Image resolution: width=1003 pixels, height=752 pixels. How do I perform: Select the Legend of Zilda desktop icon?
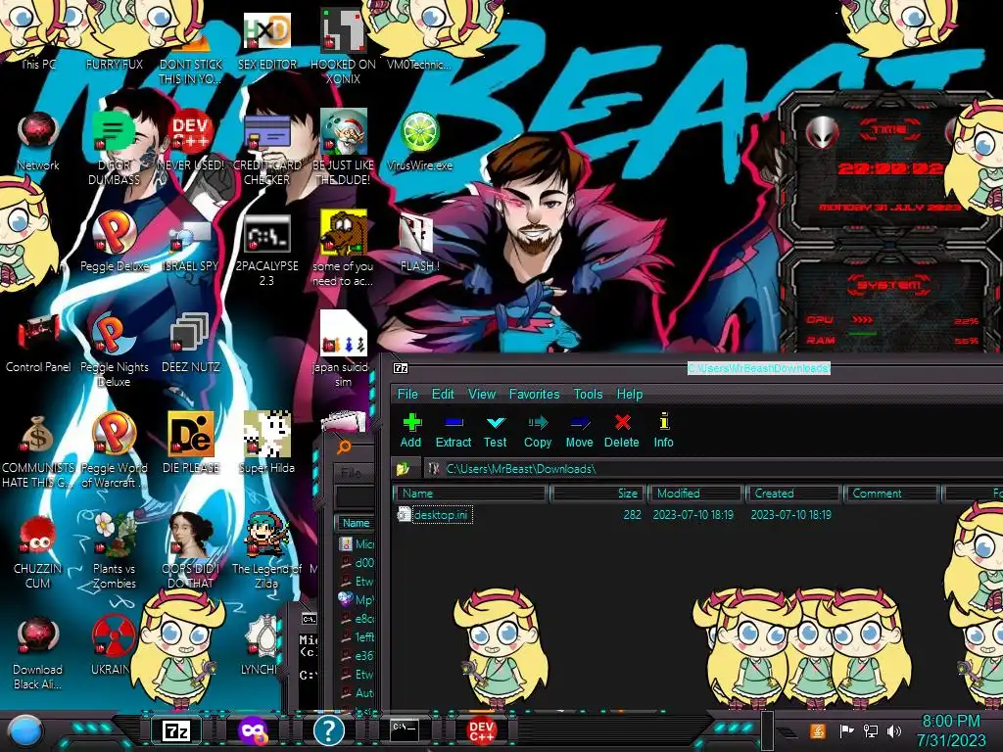coord(266,552)
